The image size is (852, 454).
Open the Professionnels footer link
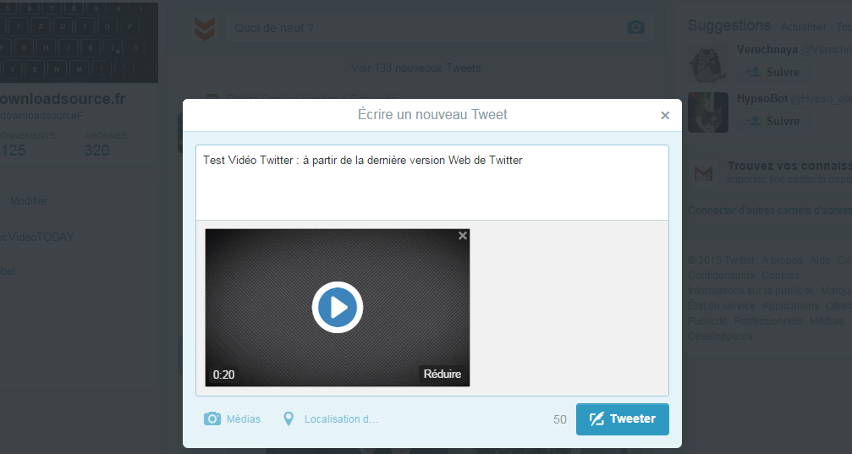[768, 321]
